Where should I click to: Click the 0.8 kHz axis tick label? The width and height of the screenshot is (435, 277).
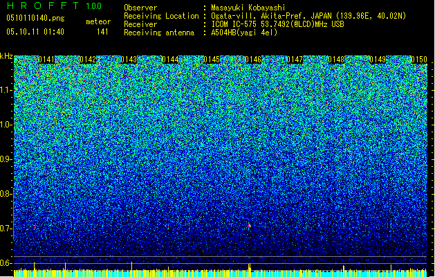click(6, 194)
